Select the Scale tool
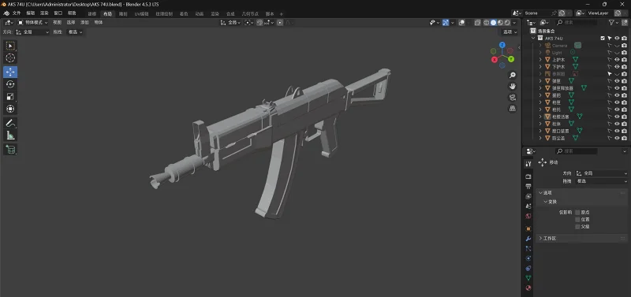The width and height of the screenshot is (631, 297). (x=10, y=96)
